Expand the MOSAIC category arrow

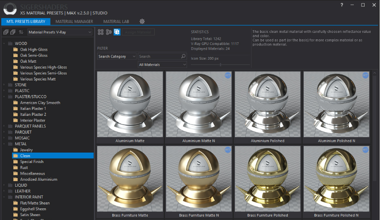point(4,138)
